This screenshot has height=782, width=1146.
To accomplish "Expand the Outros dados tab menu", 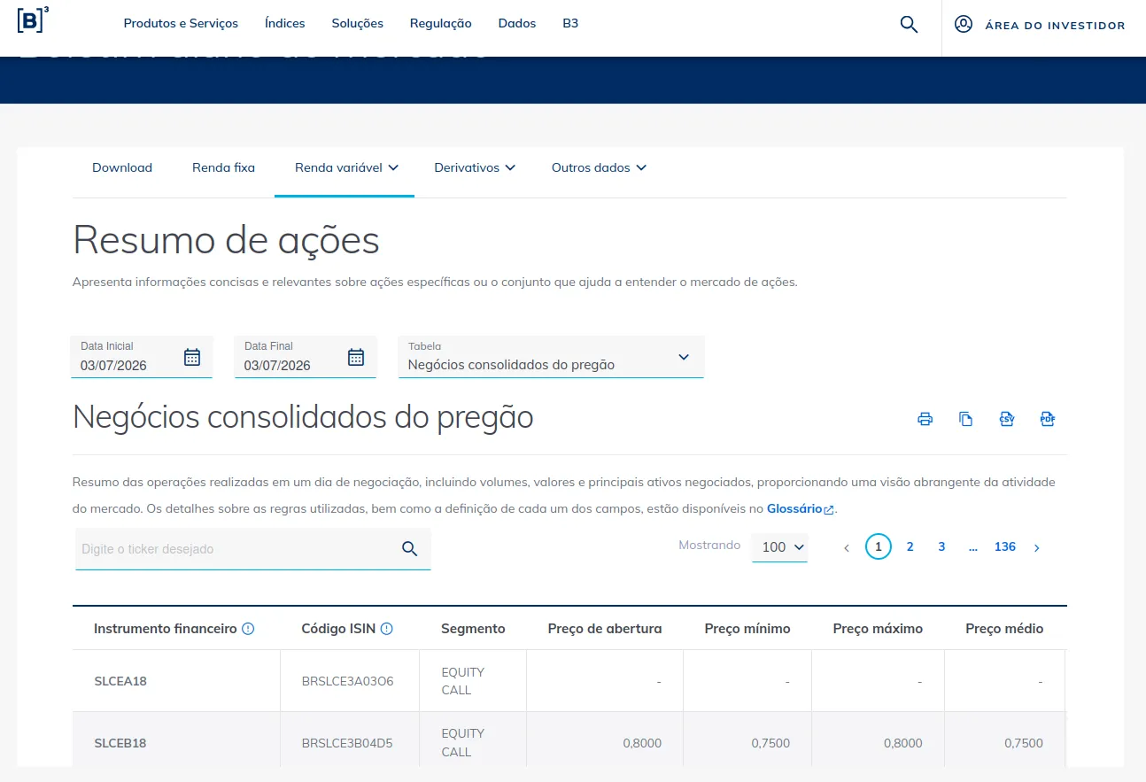I will coord(599,167).
